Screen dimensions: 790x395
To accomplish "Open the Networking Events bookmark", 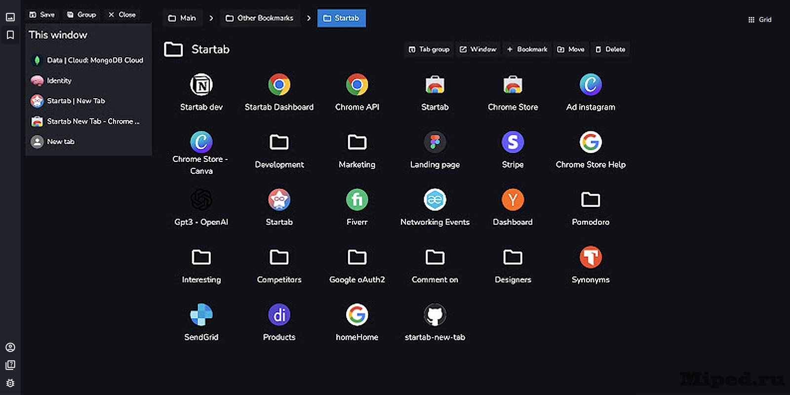I will (435, 208).
